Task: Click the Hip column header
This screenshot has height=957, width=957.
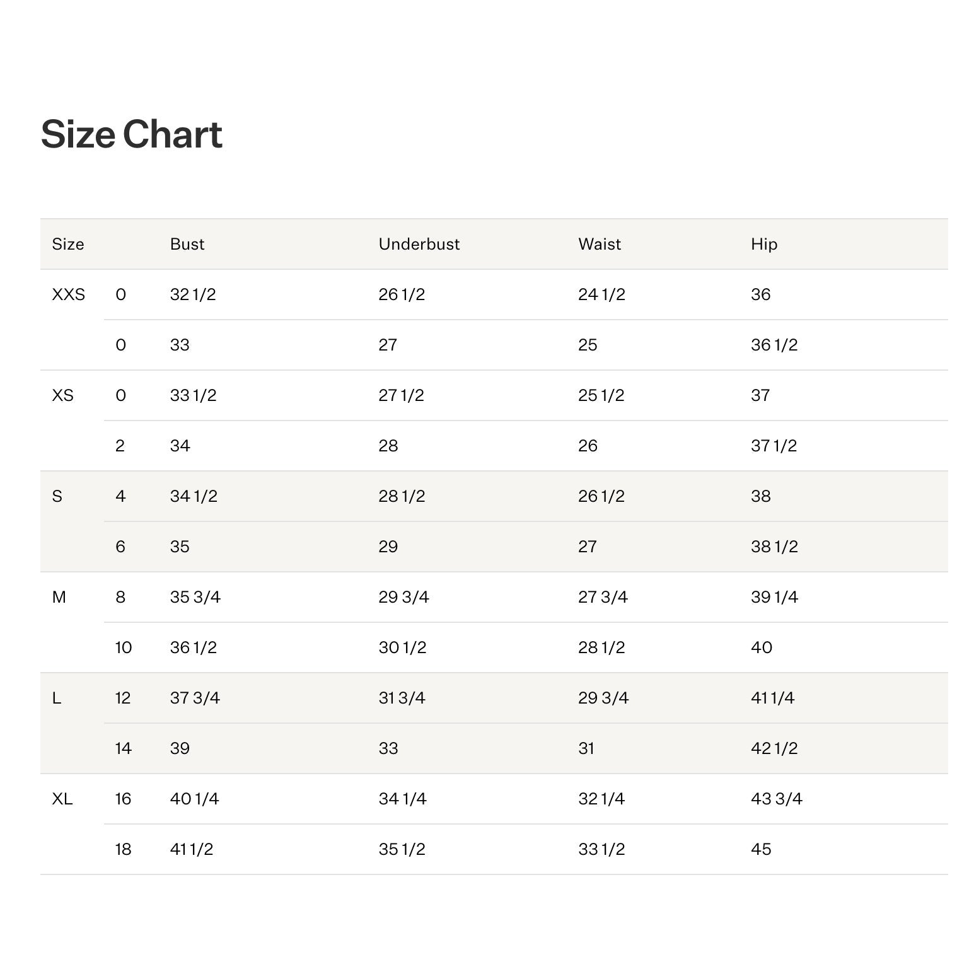Action: click(x=764, y=245)
